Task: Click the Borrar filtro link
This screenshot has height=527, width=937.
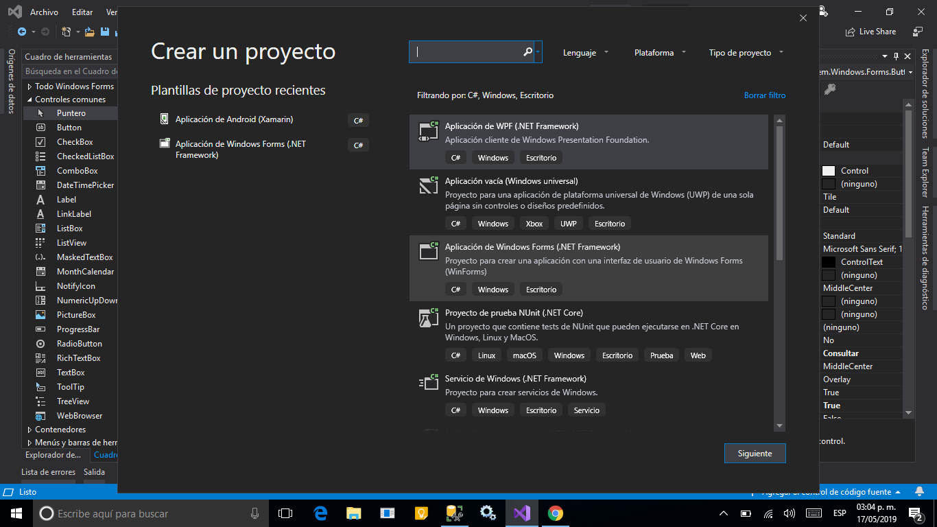Action: click(764, 95)
